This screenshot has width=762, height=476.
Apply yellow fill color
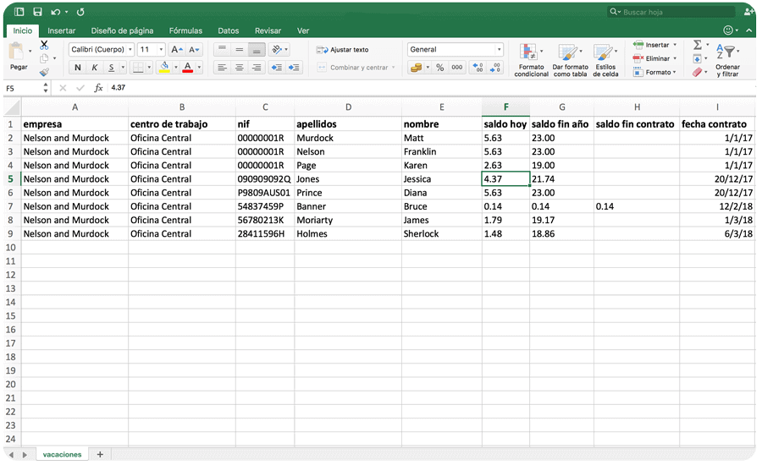(164, 68)
